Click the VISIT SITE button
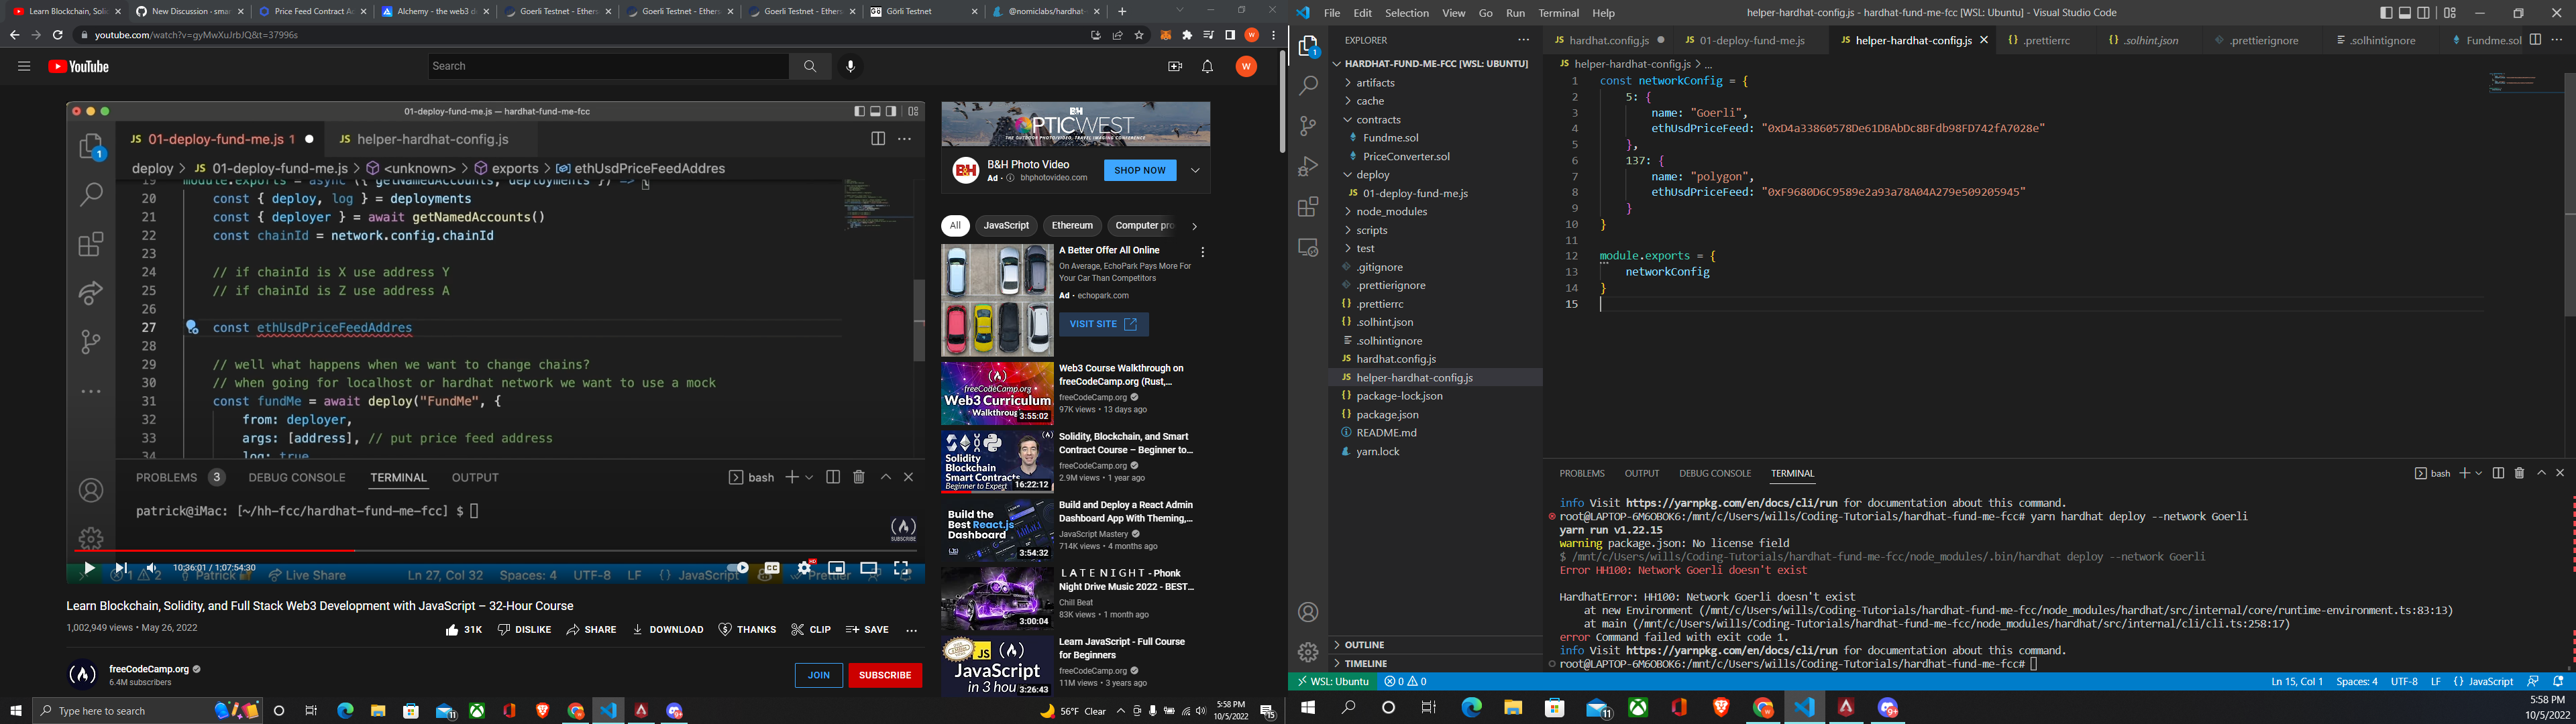The image size is (2576, 724). tap(1104, 324)
